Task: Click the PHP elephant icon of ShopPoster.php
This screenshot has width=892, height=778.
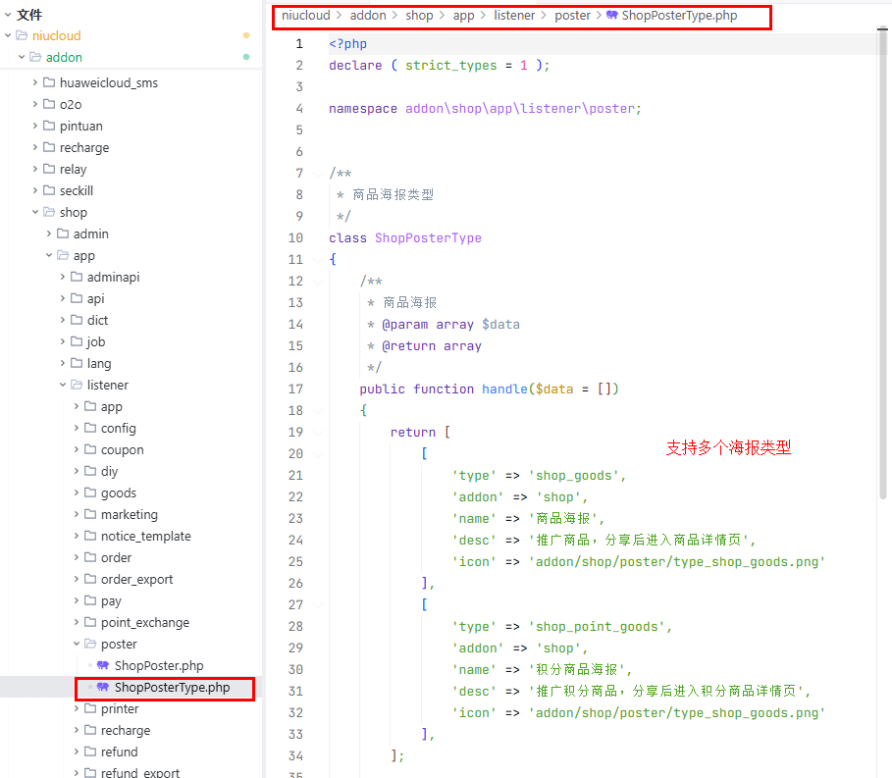Action: (103, 665)
